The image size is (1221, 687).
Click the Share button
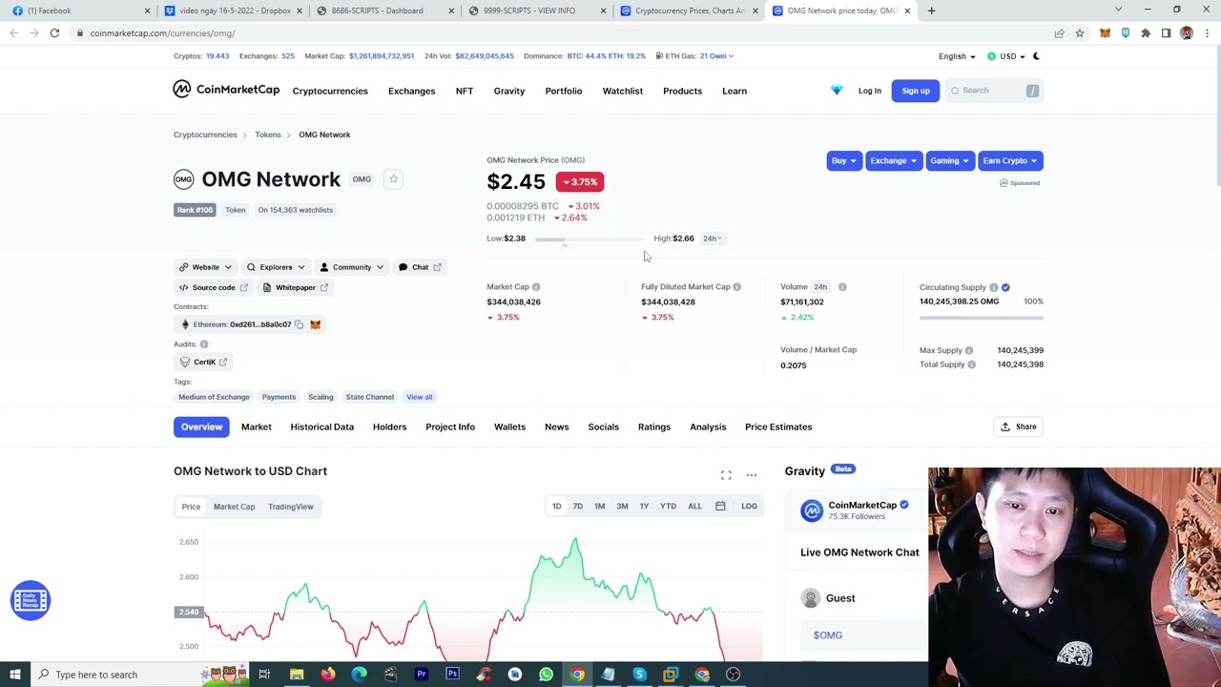tap(1018, 427)
